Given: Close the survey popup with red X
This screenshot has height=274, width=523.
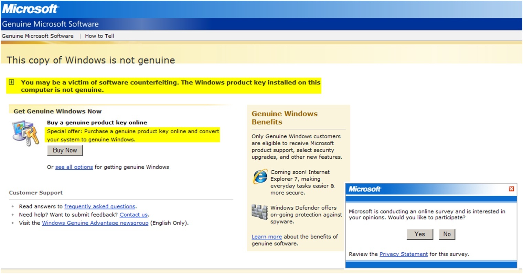Looking at the screenshot, I should coord(511,189).
